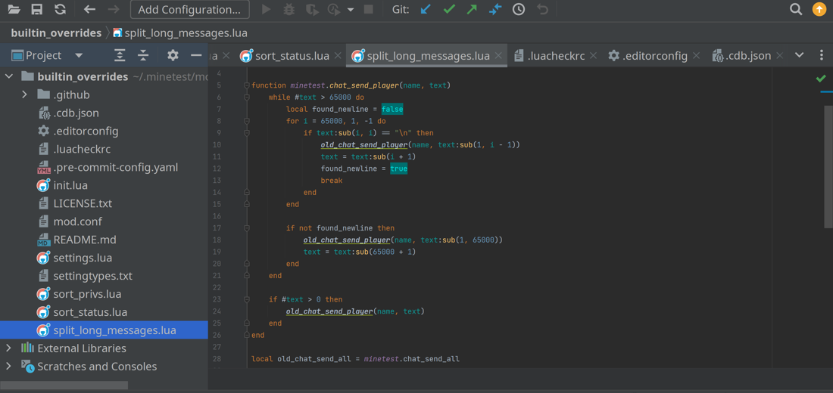
Task: Open the Add Configuration... selector
Action: (x=189, y=9)
